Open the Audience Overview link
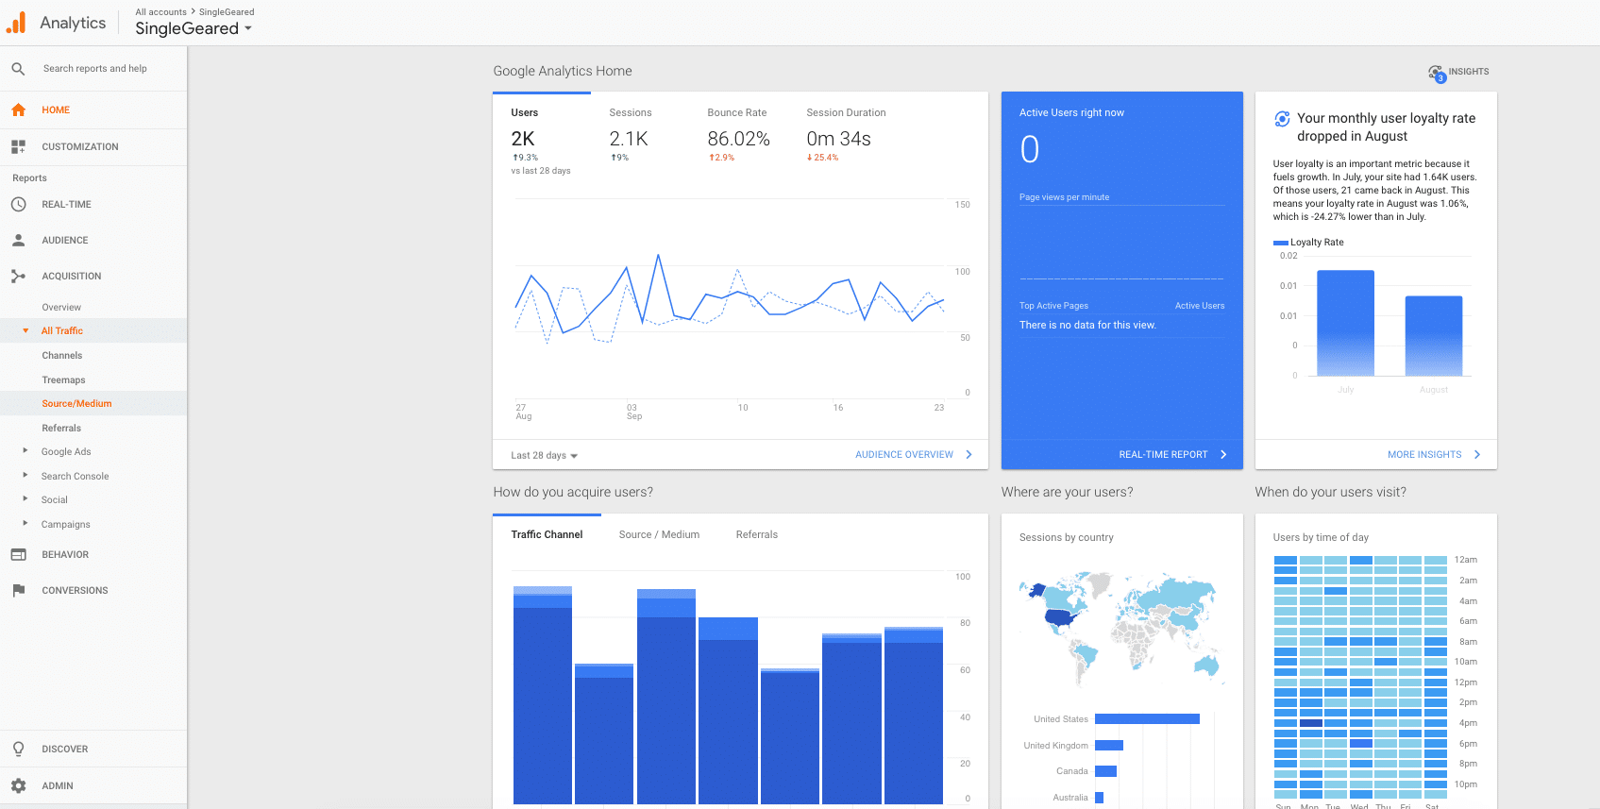 pyautogui.click(x=904, y=455)
